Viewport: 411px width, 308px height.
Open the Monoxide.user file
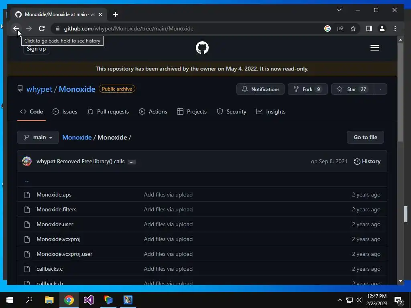click(55, 225)
